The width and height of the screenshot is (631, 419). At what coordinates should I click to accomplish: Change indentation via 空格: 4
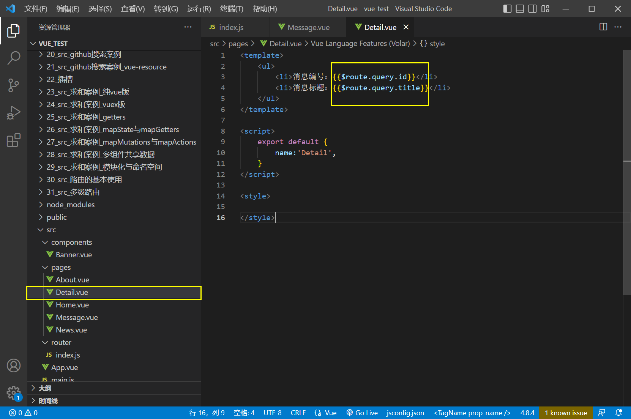coord(244,413)
